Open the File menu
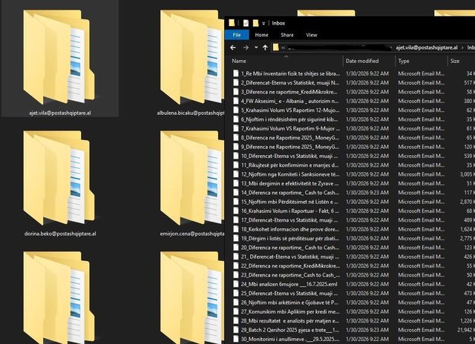This screenshot has height=344, width=475. 237,34
